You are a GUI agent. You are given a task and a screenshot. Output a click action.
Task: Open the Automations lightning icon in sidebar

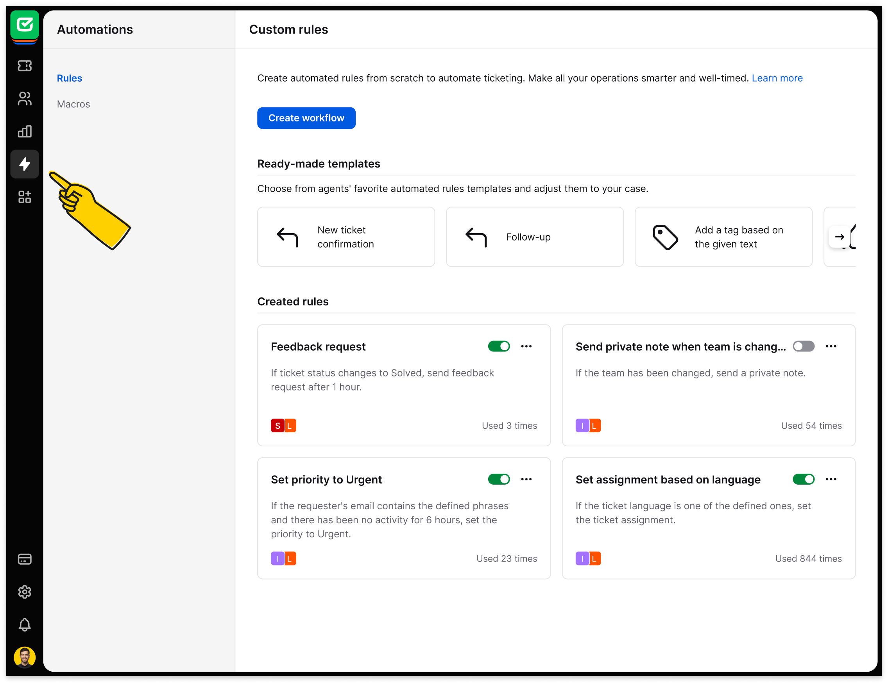pyautogui.click(x=24, y=164)
